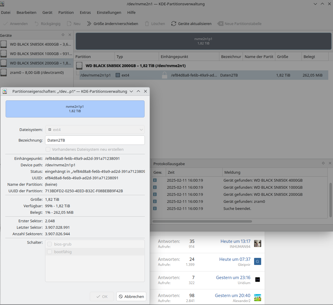Image resolution: width=333 pixels, height=305 pixels.
Task: Open the Extras menu
Action: pyautogui.click(x=85, y=13)
